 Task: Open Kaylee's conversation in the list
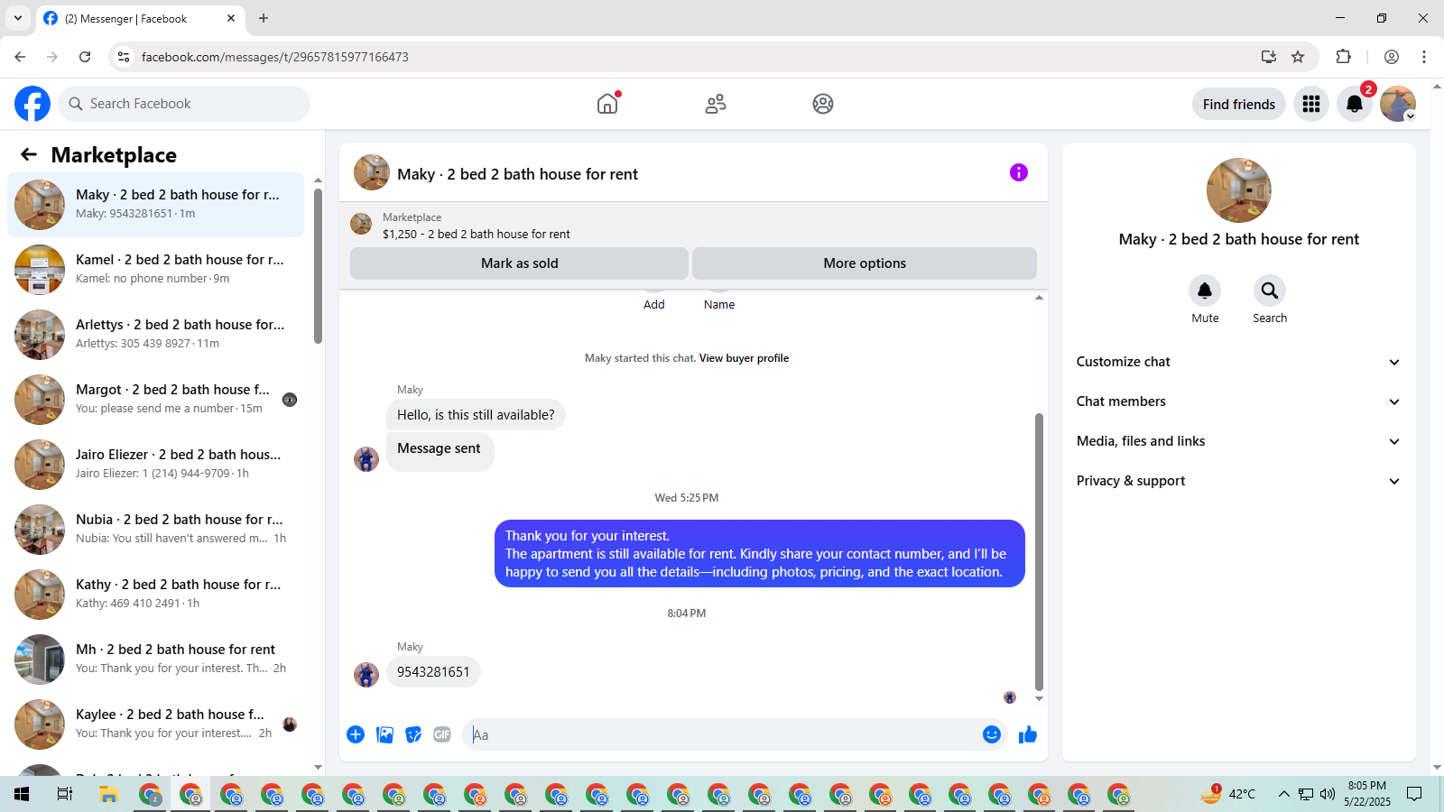[155, 724]
